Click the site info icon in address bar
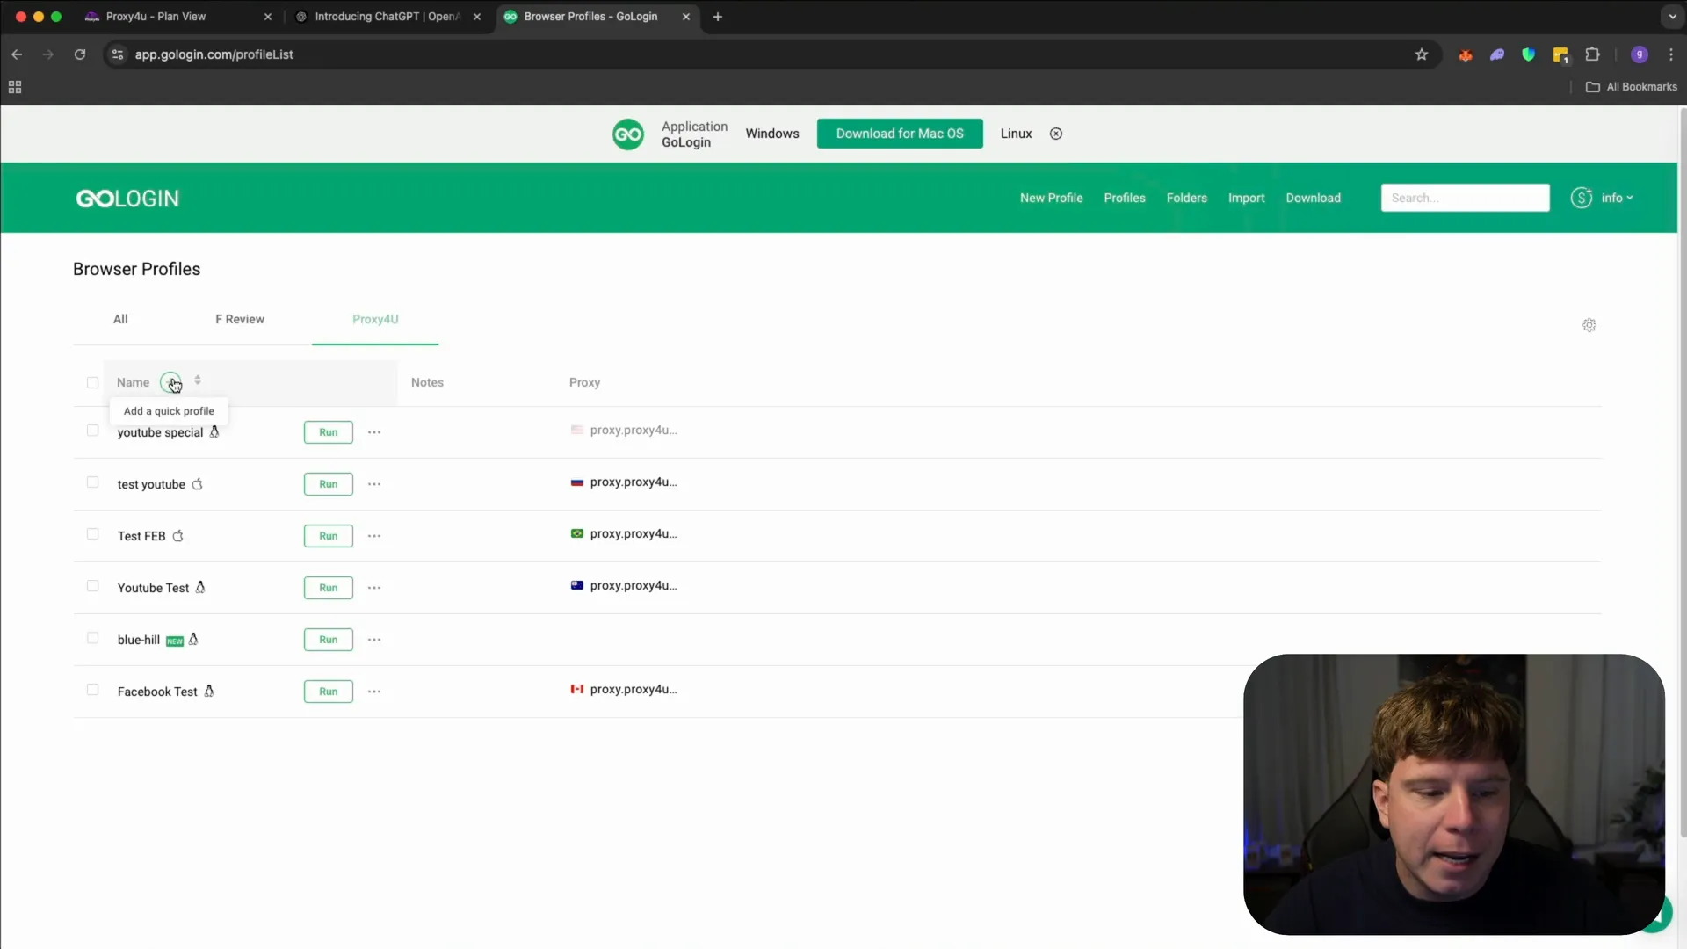Viewport: 1687px width, 949px height. pos(118,54)
